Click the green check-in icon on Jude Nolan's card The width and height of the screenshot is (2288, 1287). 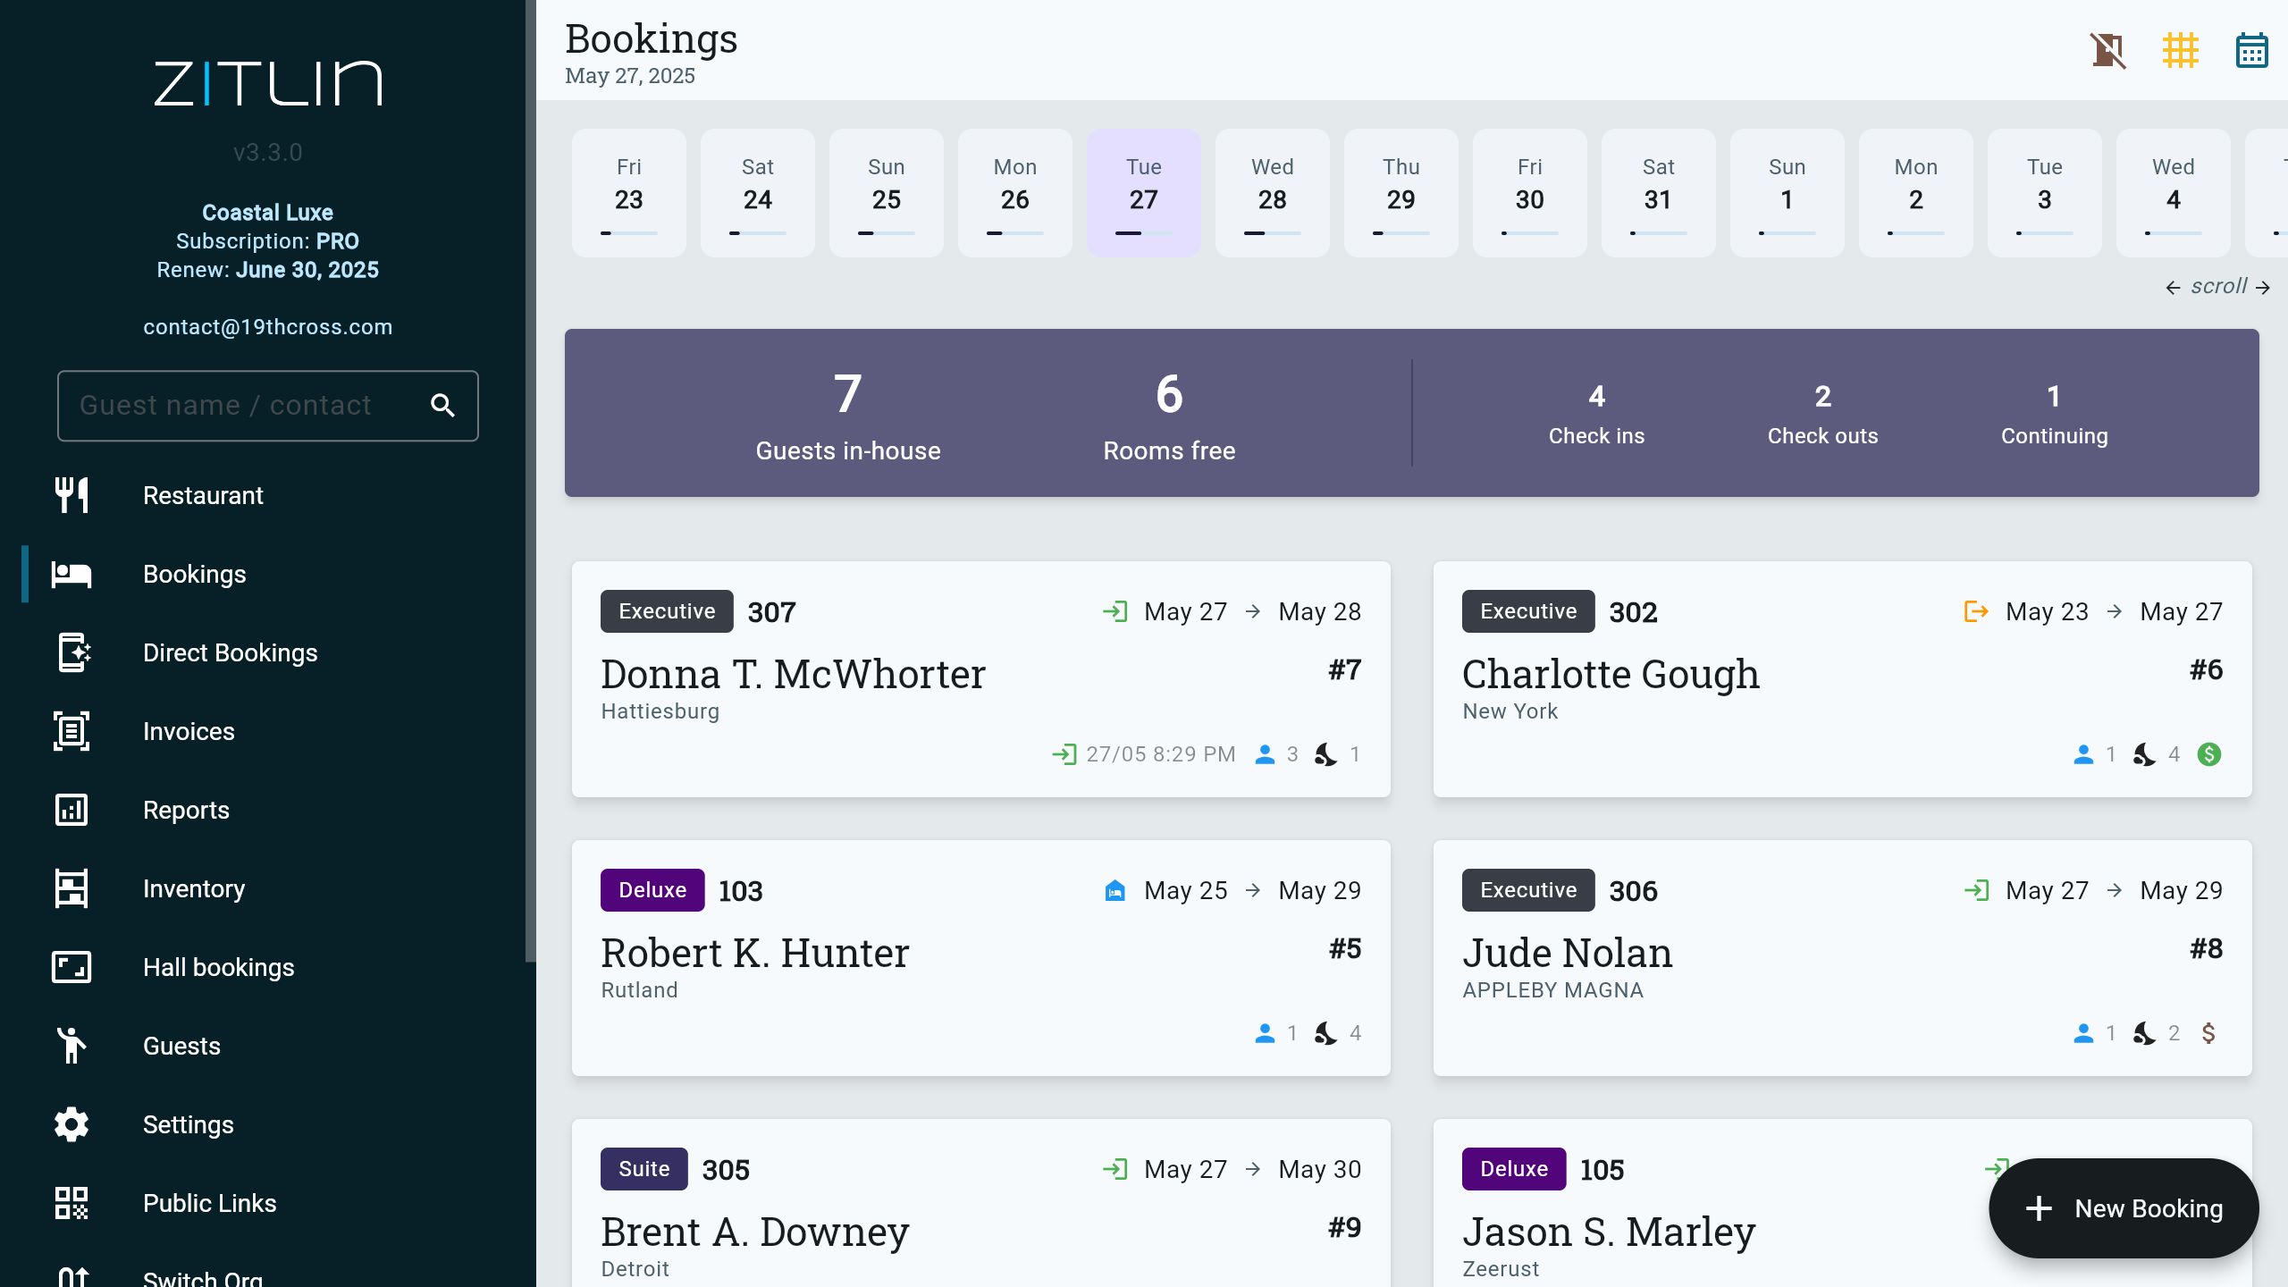(1978, 890)
